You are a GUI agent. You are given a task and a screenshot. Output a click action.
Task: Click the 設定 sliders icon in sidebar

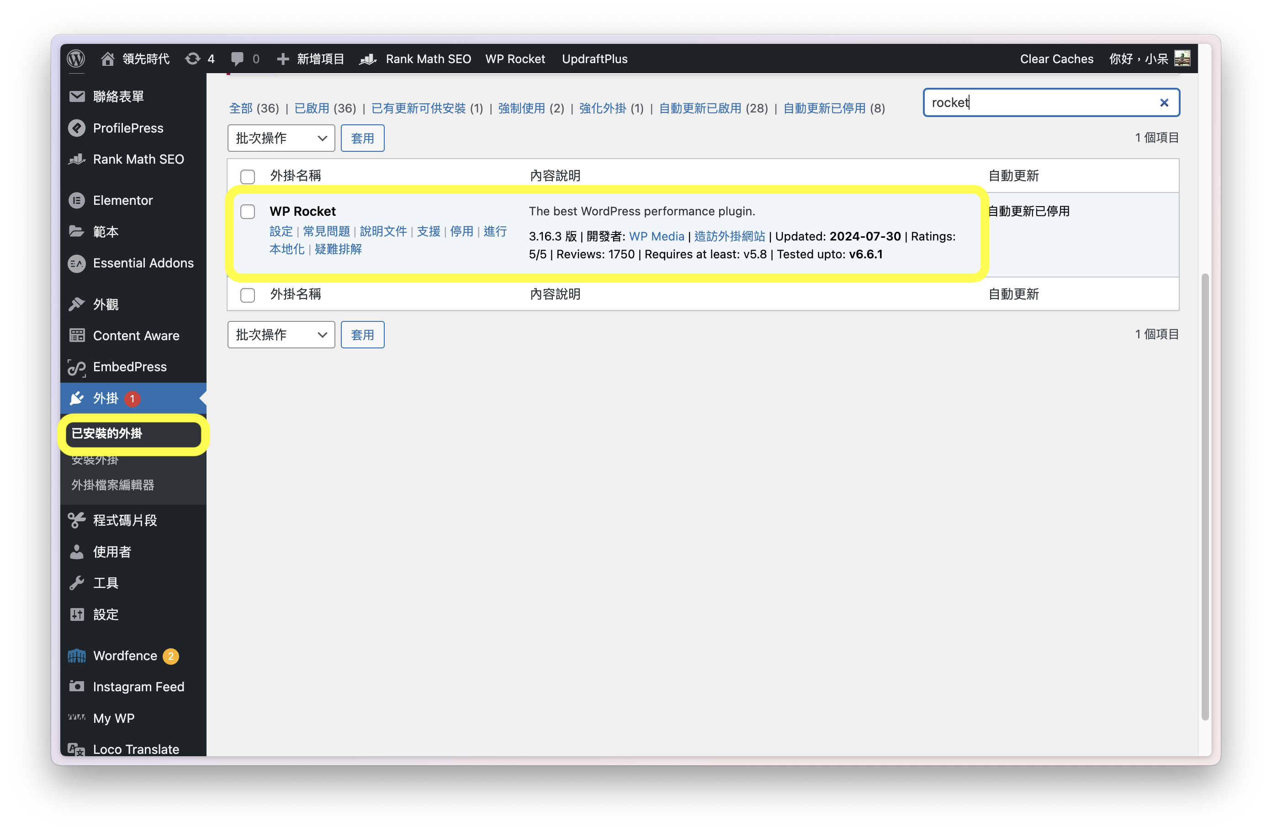coord(77,614)
